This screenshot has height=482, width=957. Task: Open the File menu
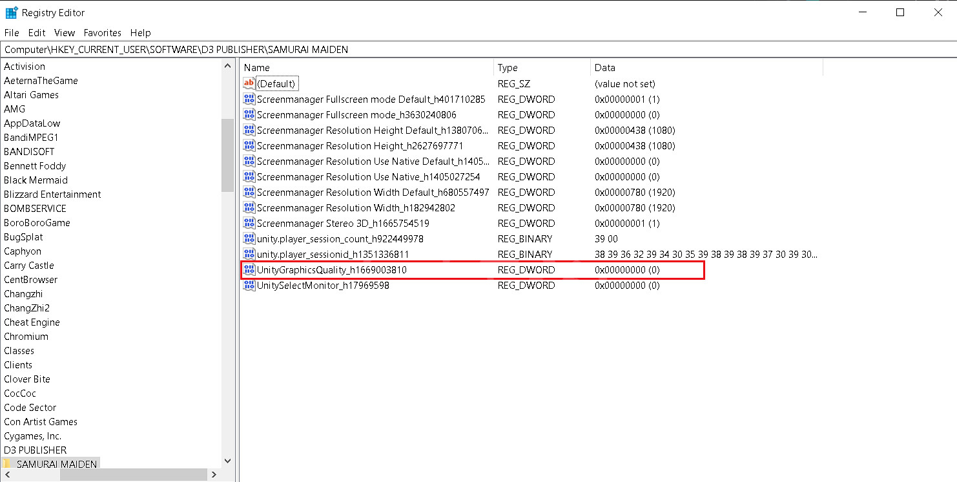click(12, 32)
